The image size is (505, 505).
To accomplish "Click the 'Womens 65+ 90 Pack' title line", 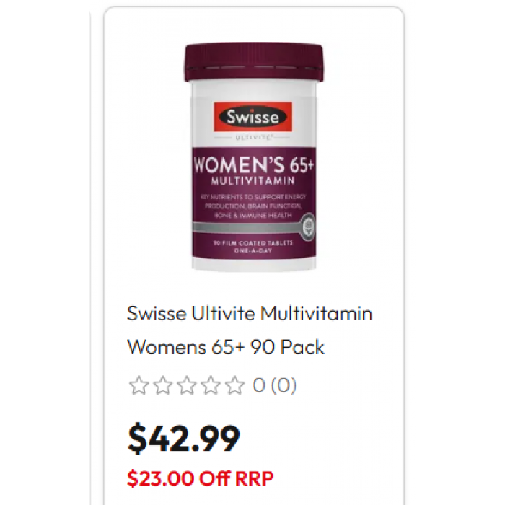I will [226, 347].
